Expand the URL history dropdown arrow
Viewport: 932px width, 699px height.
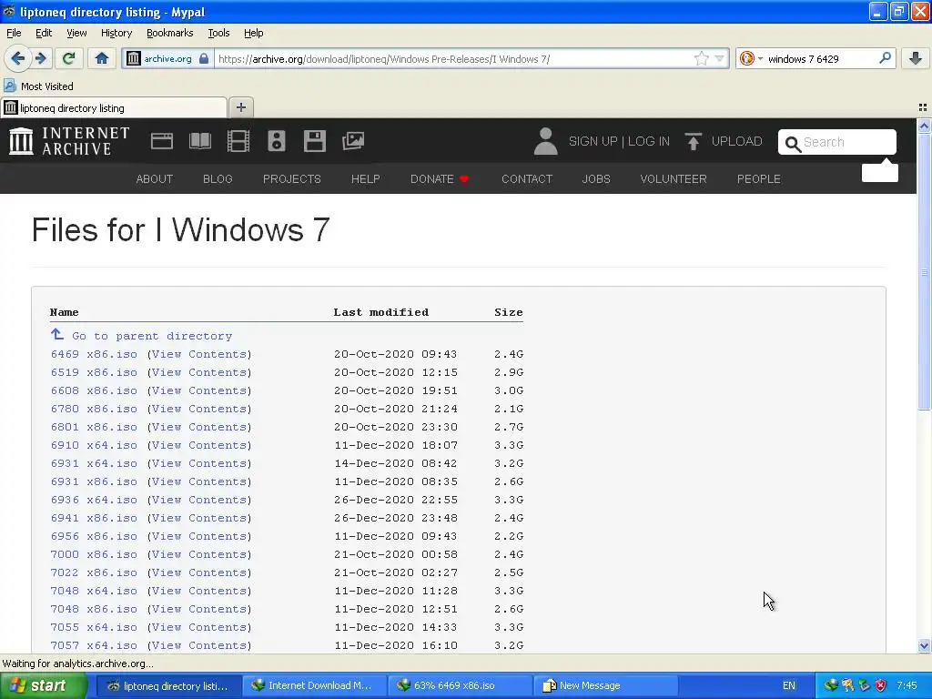(x=720, y=58)
